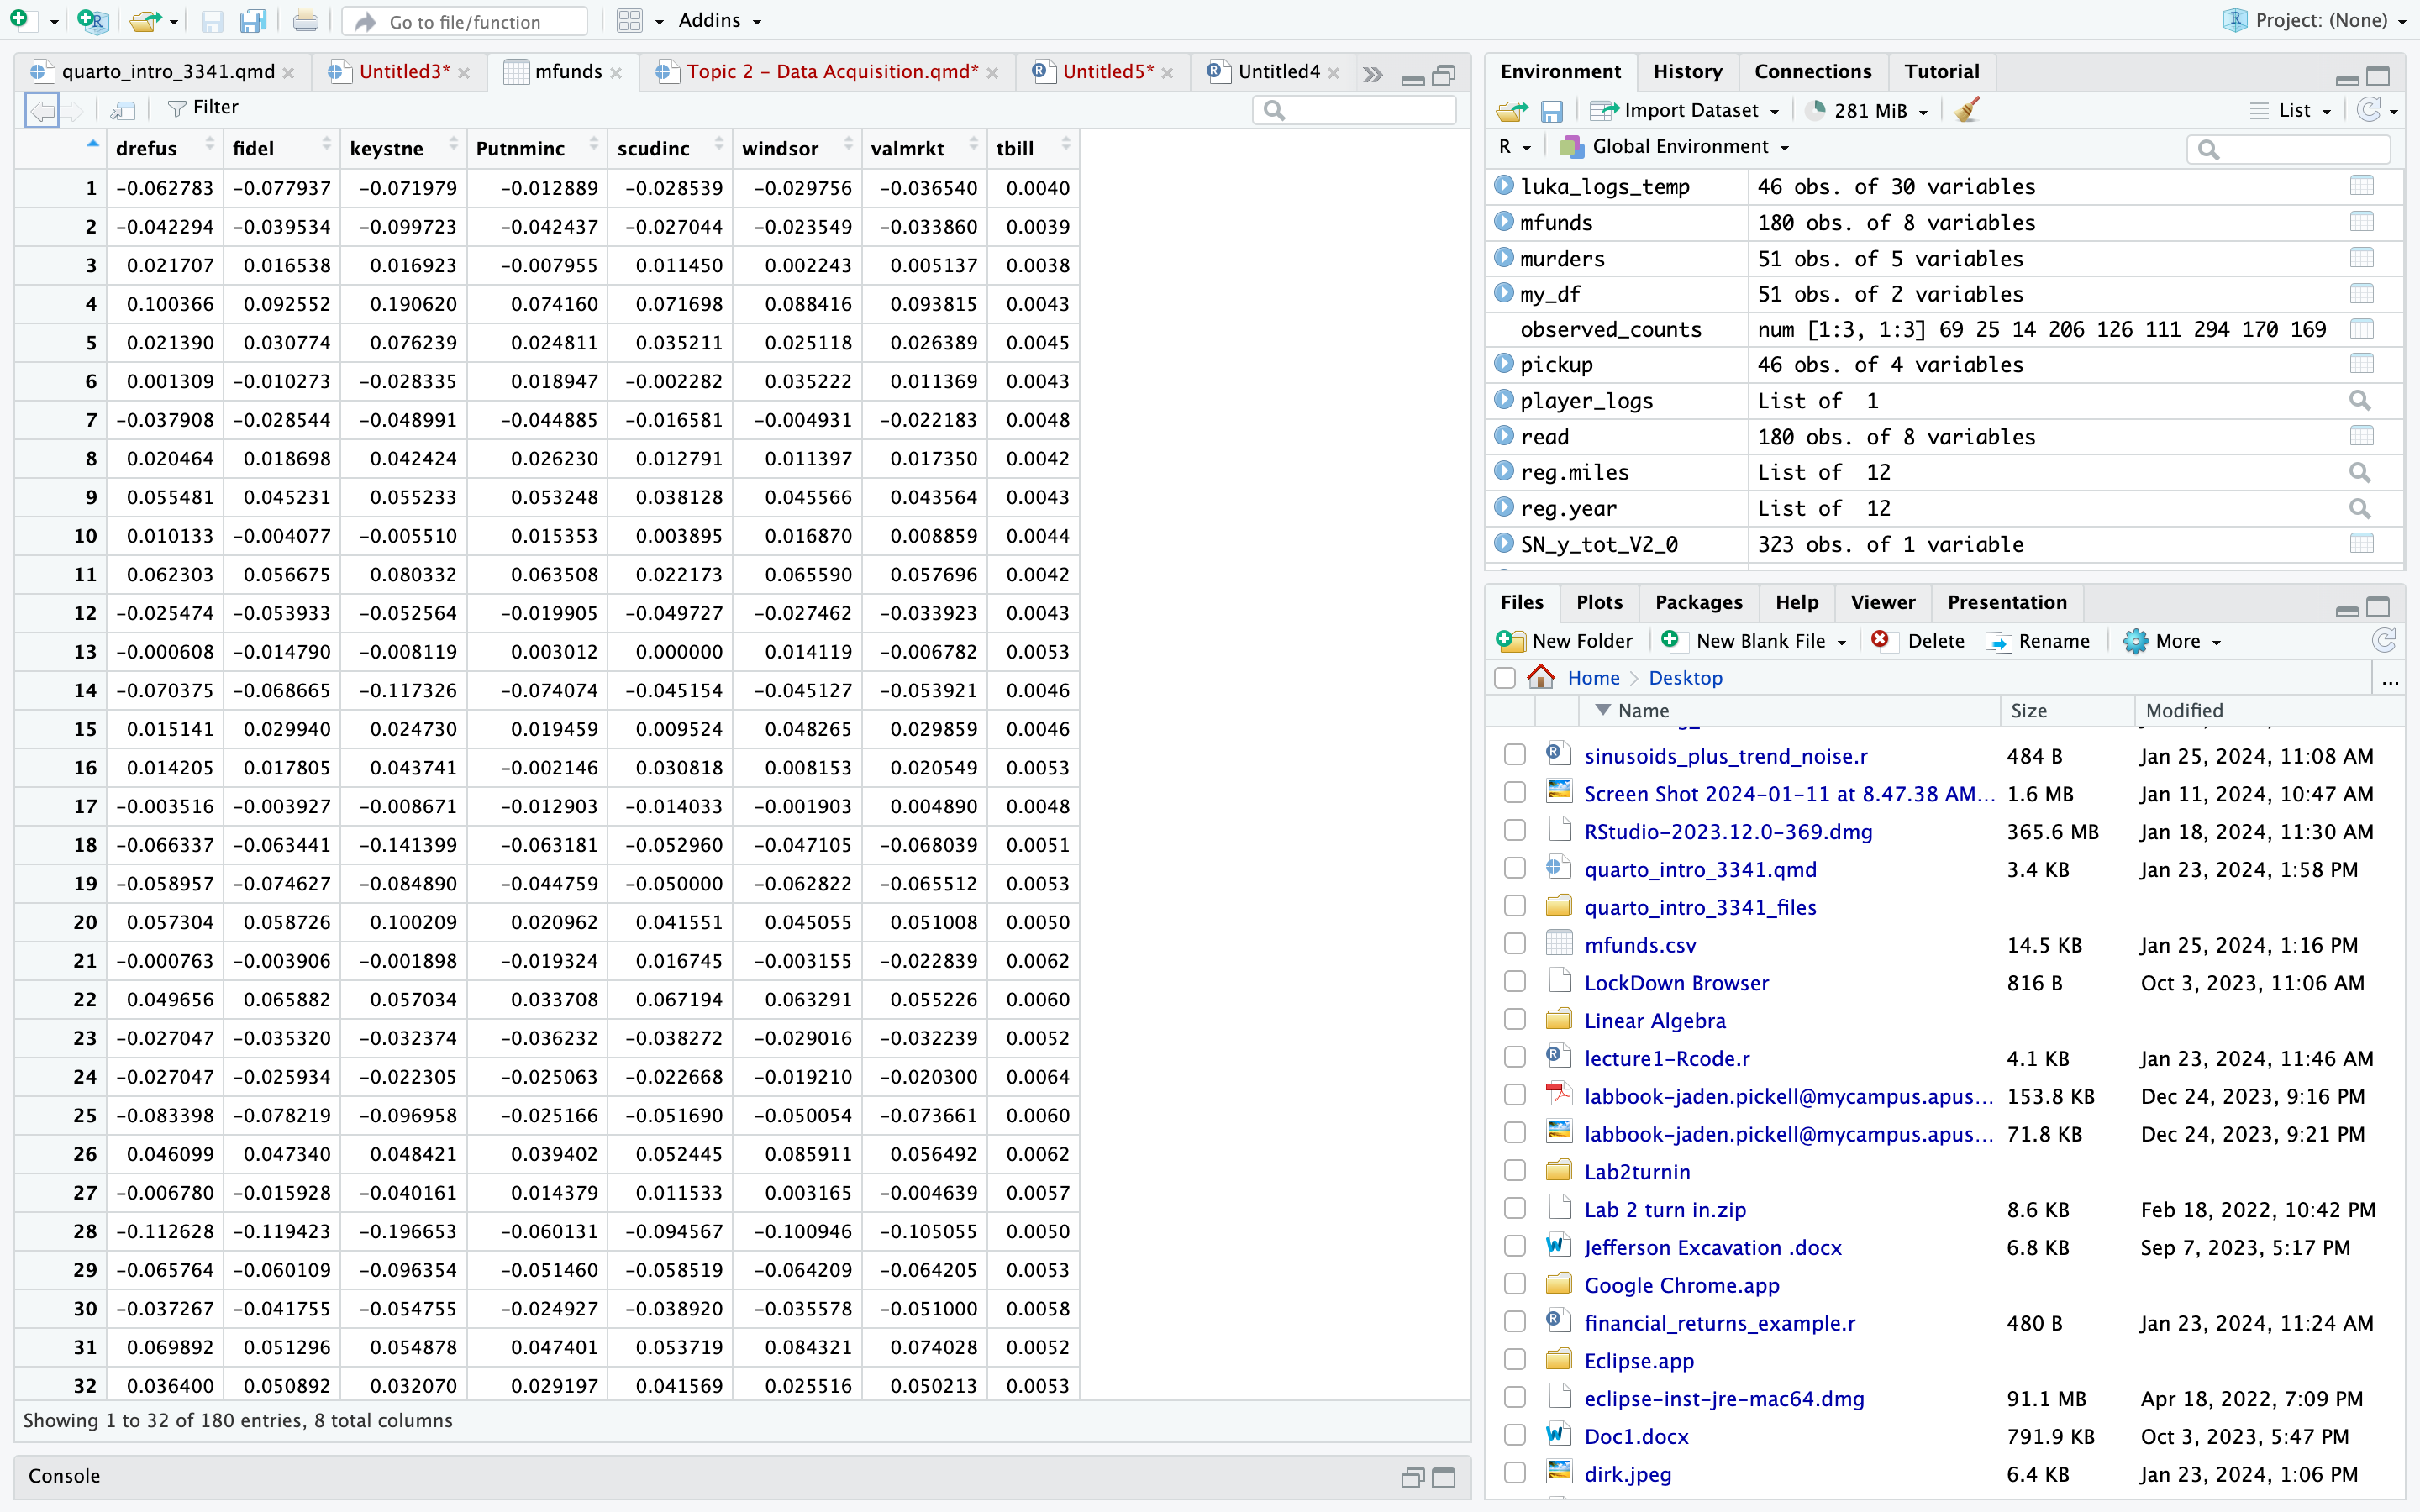Print the current document

305,20
